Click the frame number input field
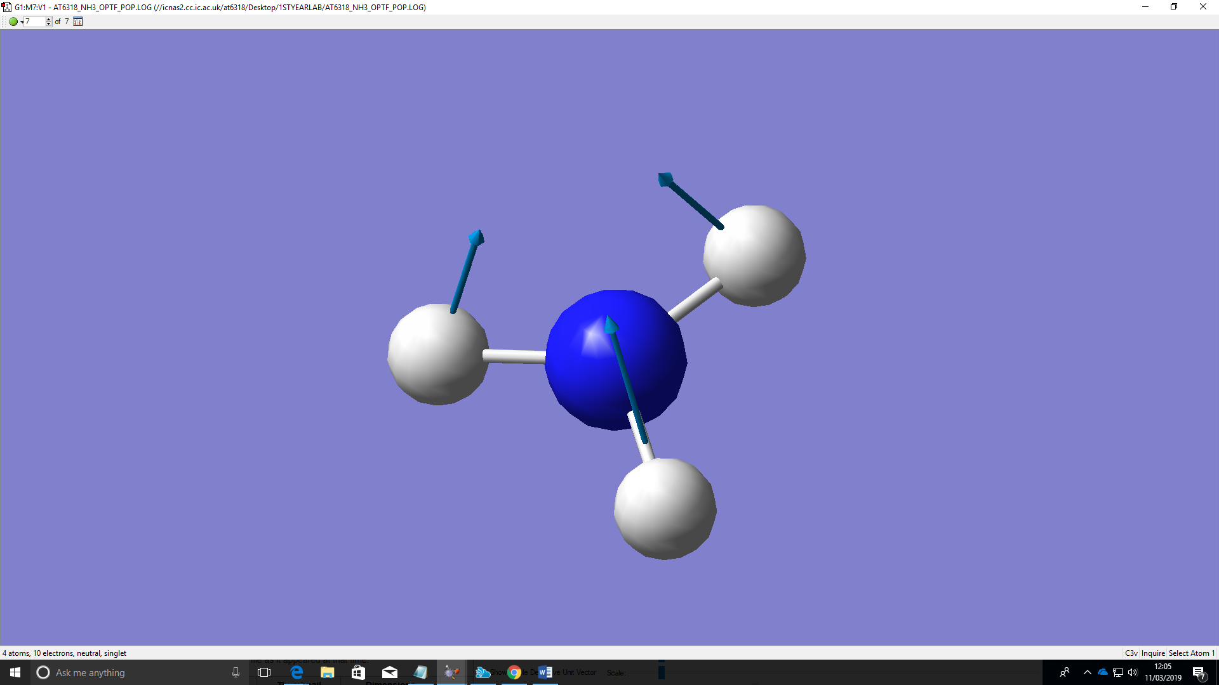The image size is (1219, 685). [x=34, y=22]
